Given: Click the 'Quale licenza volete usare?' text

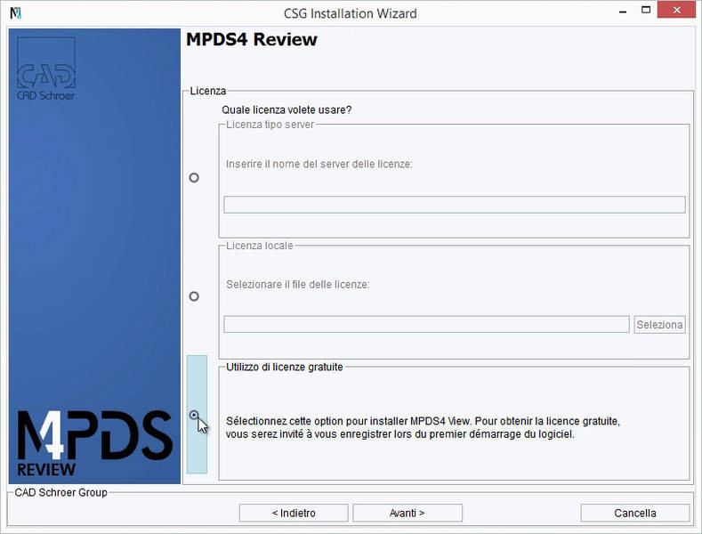Looking at the screenshot, I should 286,109.
